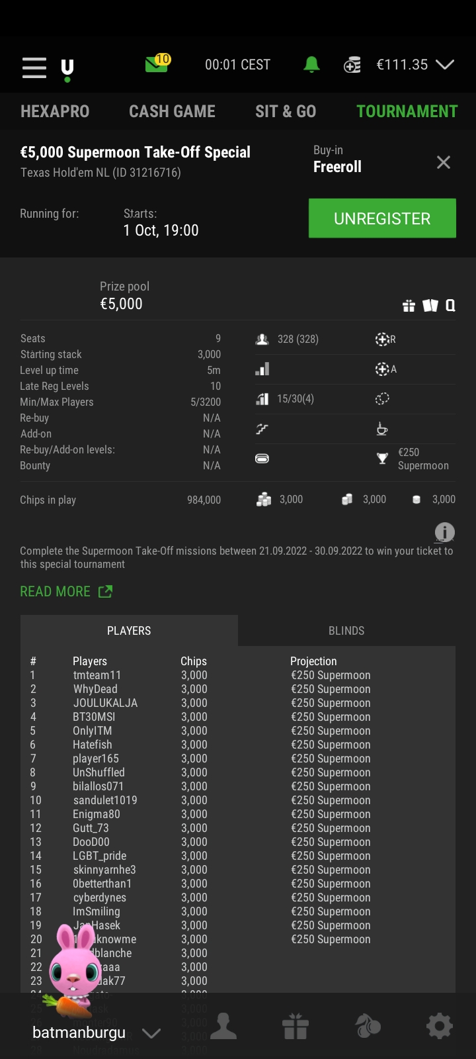Open cashier chips deposit icon
Screen dimensions: 476x1059
pos(352,65)
